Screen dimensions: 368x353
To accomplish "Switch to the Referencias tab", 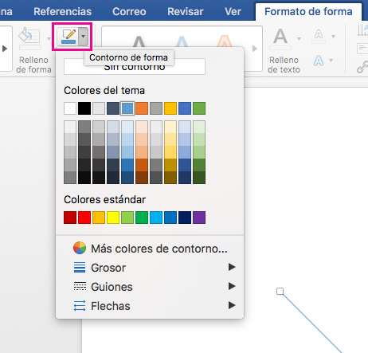I will 62,11.
